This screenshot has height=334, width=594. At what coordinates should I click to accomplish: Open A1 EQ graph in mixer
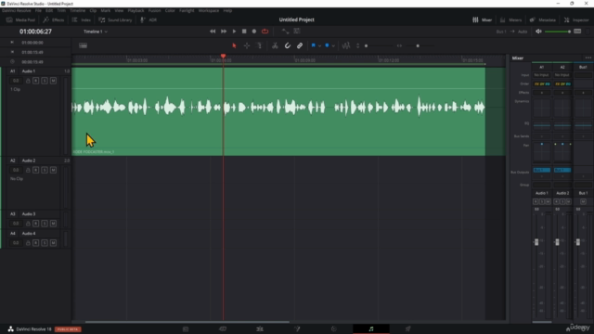[542, 124]
